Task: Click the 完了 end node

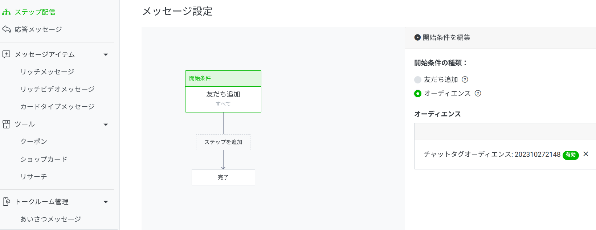Action: [223, 177]
